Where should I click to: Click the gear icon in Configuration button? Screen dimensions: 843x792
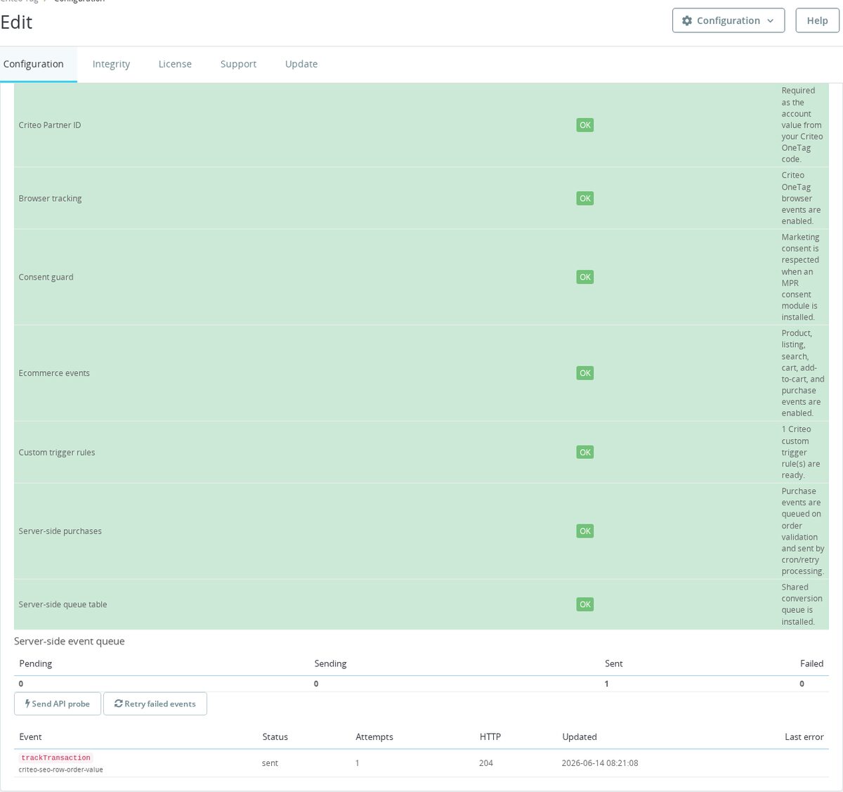click(x=687, y=21)
